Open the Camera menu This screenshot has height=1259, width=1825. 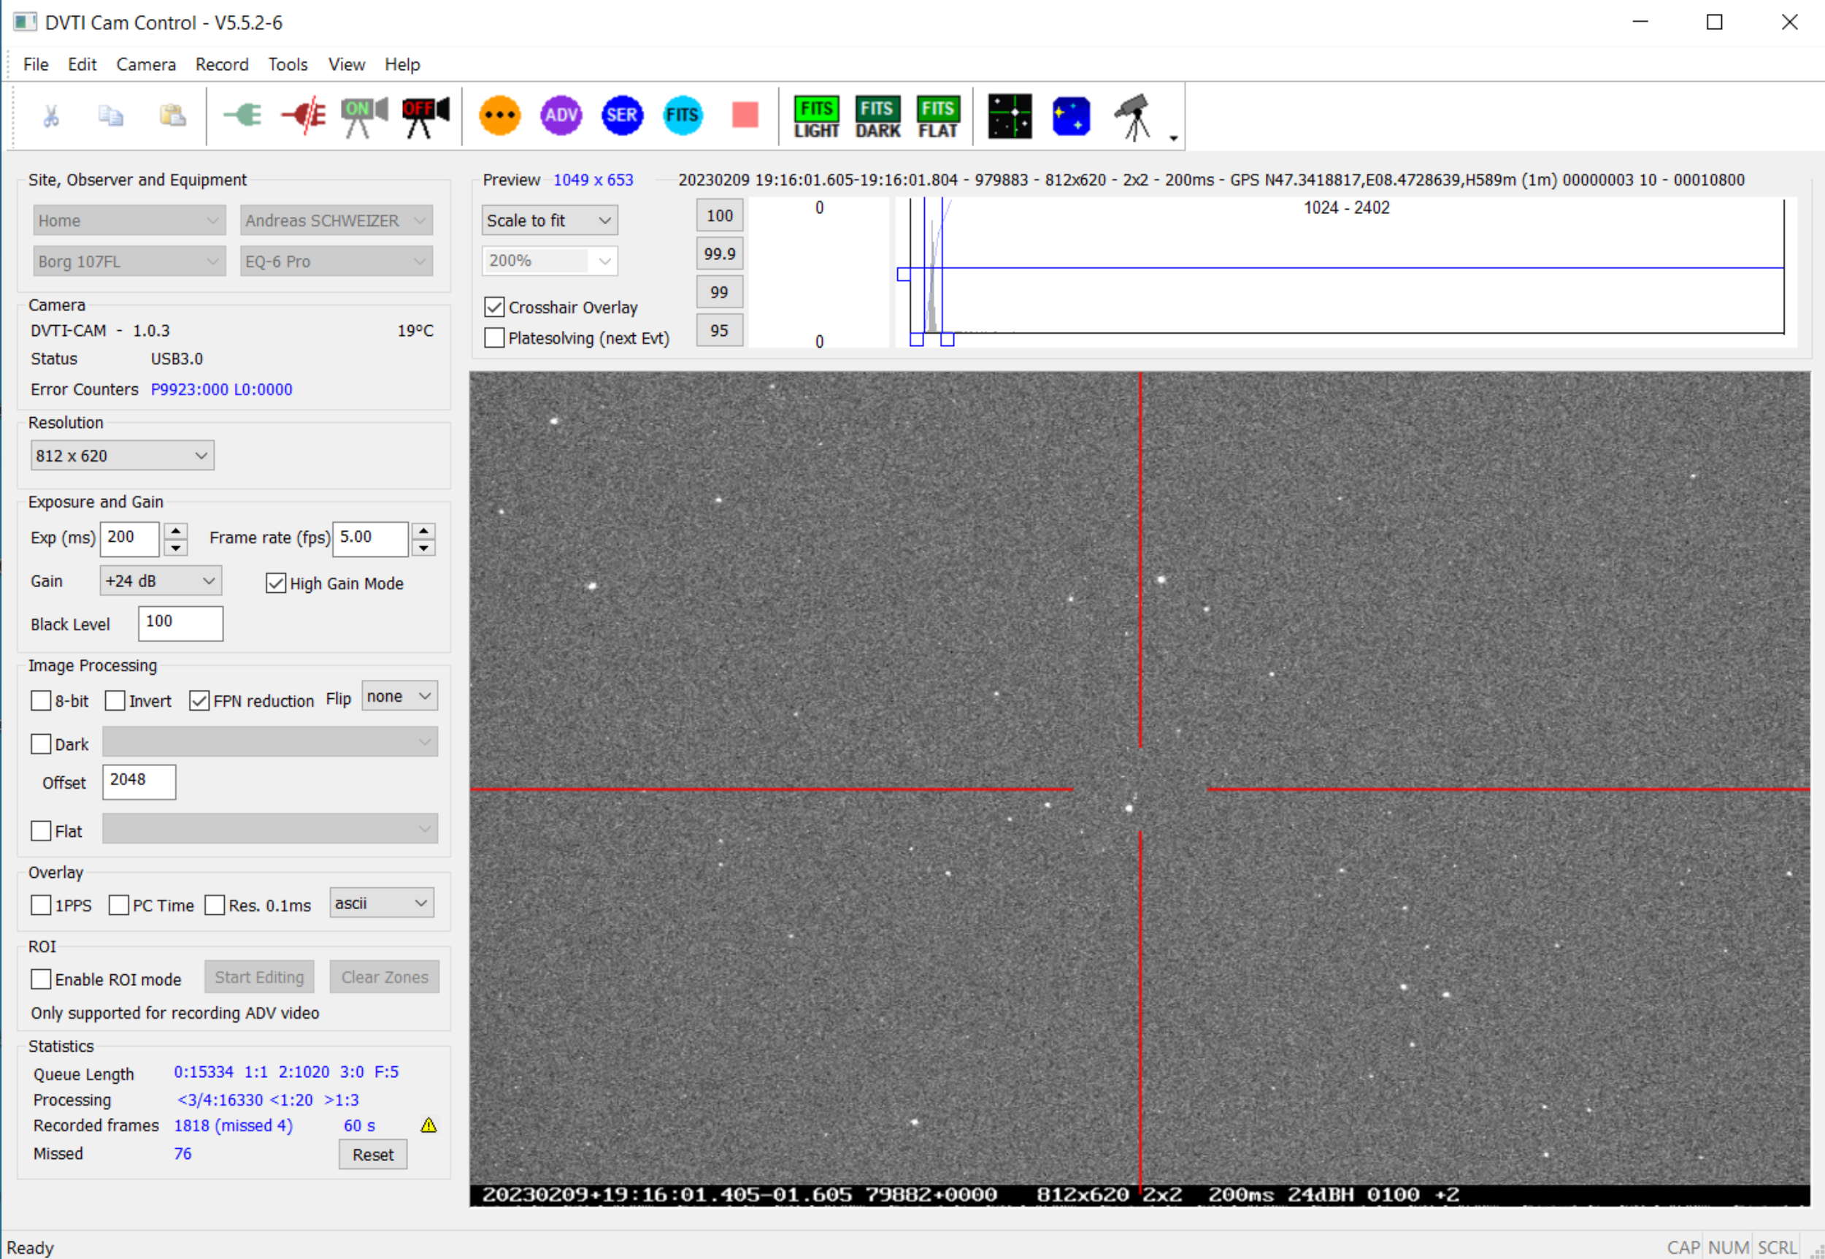[x=146, y=65]
